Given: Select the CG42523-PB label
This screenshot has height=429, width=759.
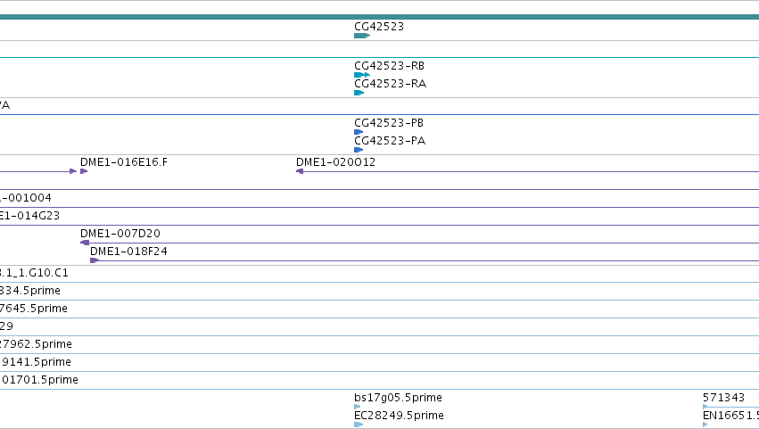Looking at the screenshot, I should pyautogui.click(x=389, y=123).
